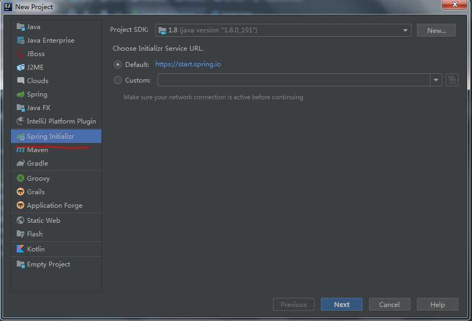Select Grails label
Viewport: 472px width, 321px height.
[36, 192]
